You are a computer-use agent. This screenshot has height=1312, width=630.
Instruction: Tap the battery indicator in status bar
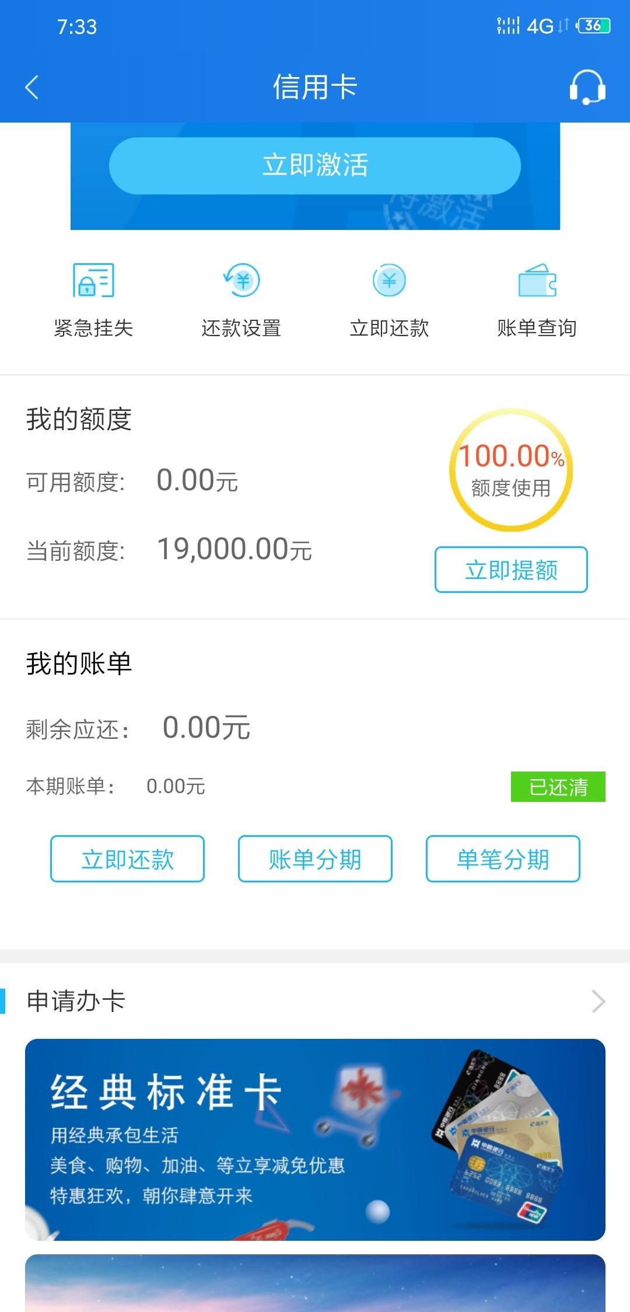tap(593, 26)
